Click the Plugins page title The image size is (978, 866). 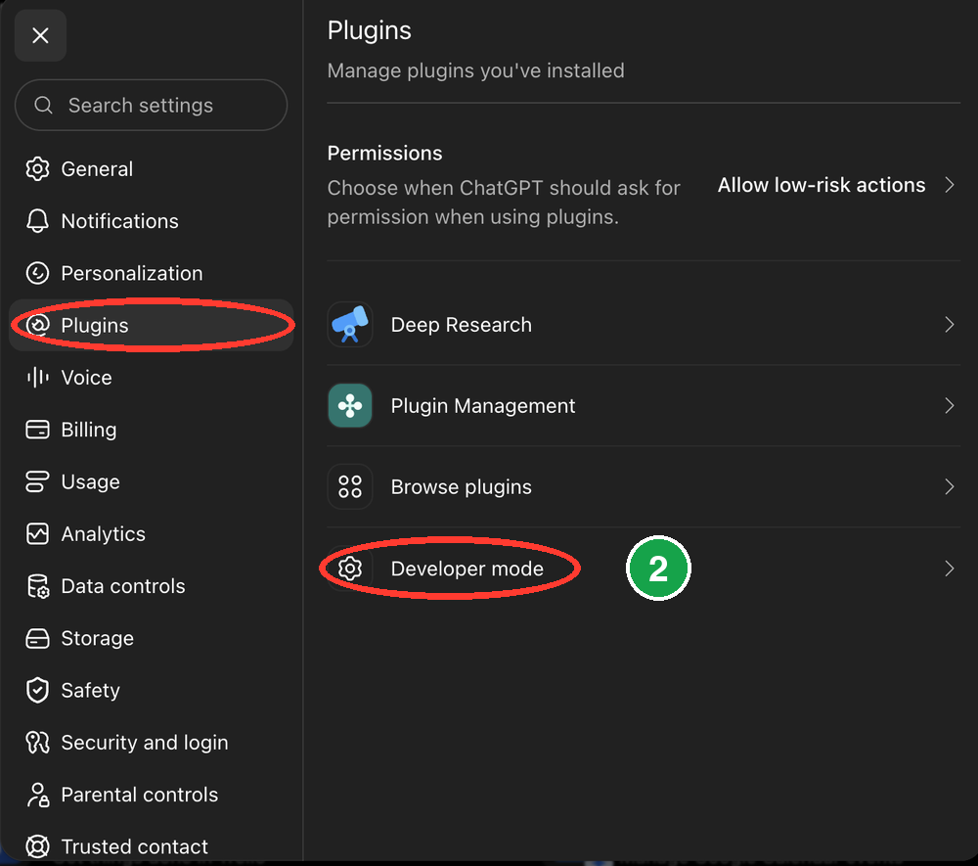pyautogui.click(x=370, y=30)
